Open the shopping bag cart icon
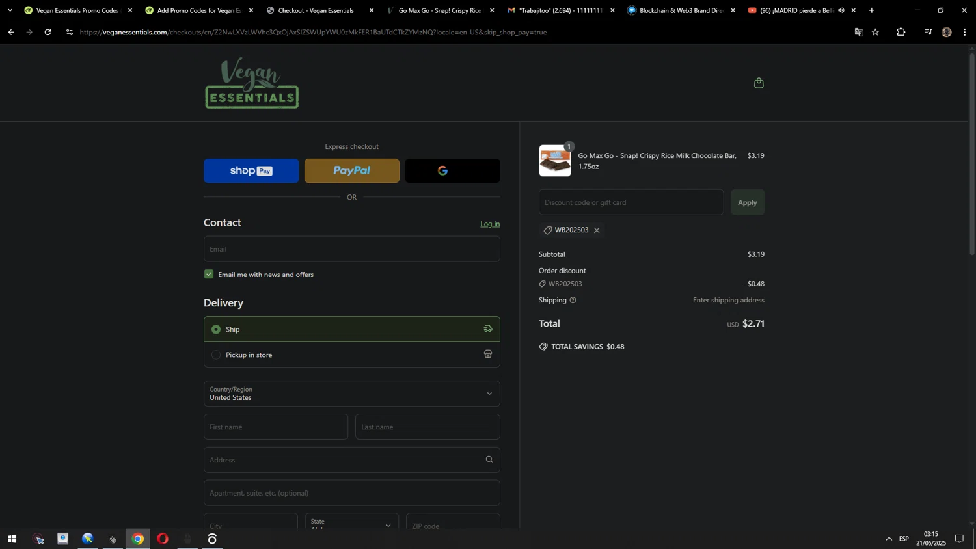Viewport: 976px width, 549px height. [x=759, y=83]
